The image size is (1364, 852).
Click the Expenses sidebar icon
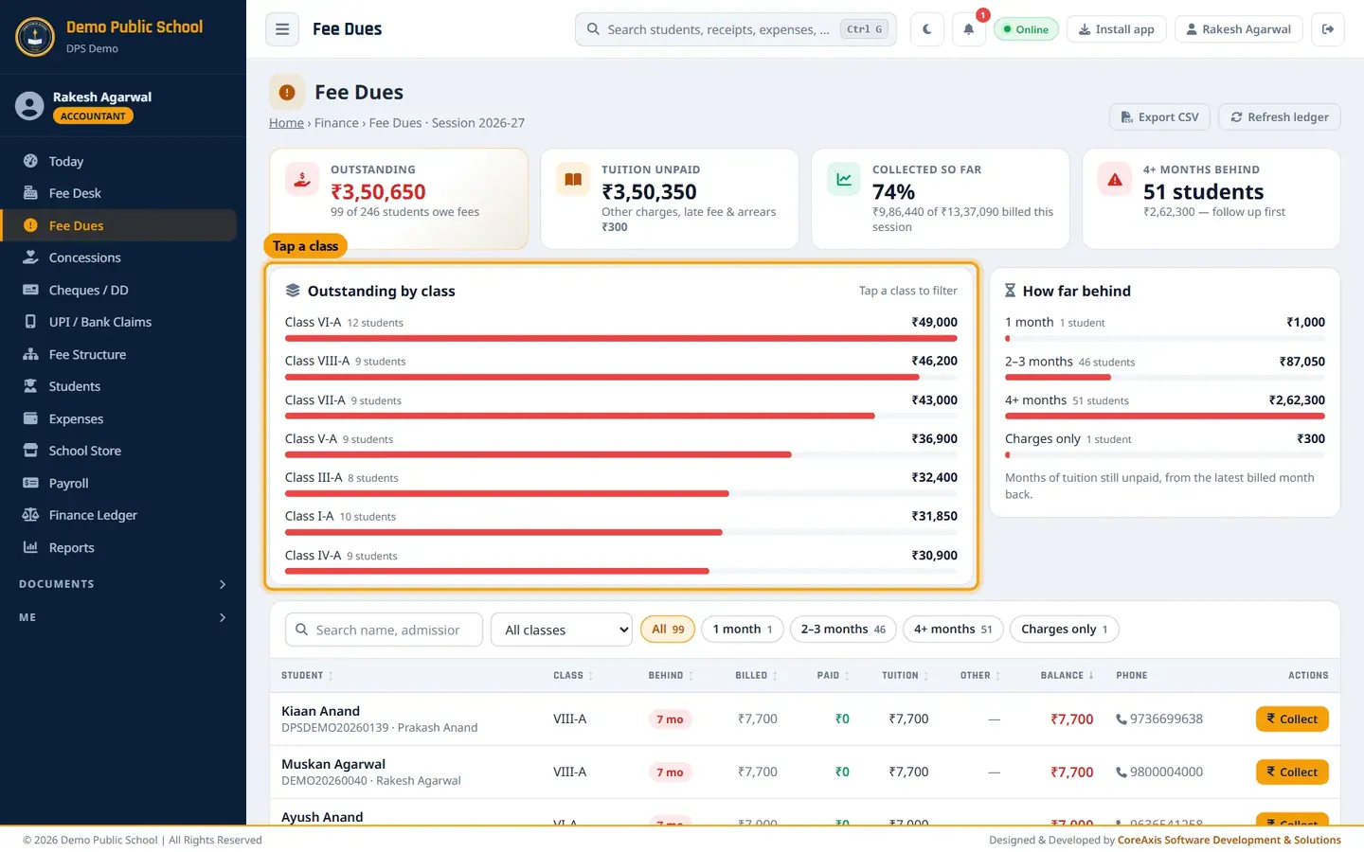click(30, 418)
